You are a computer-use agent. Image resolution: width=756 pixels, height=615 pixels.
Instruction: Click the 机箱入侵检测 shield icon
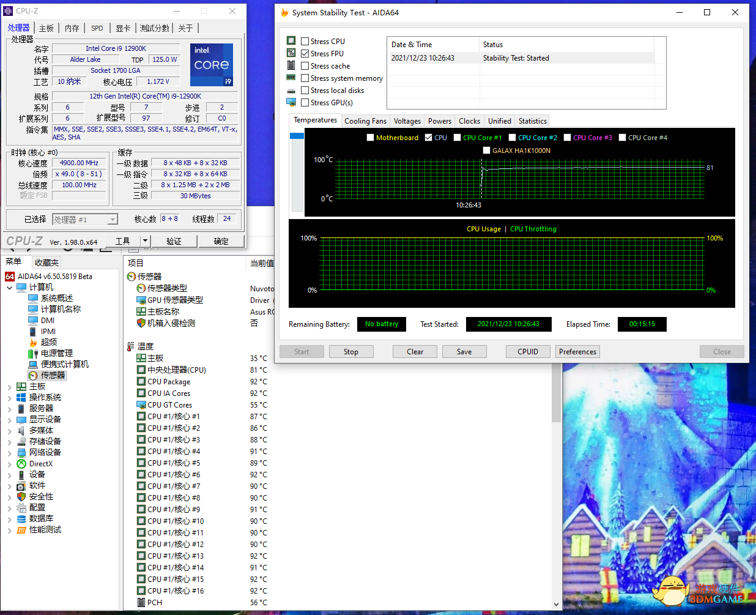coord(141,322)
